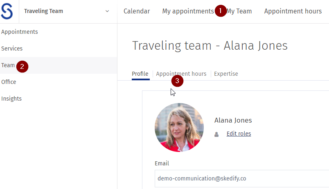Click the red step 1 marker badge
The image size is (329, 189).
[x=220, y=11]
